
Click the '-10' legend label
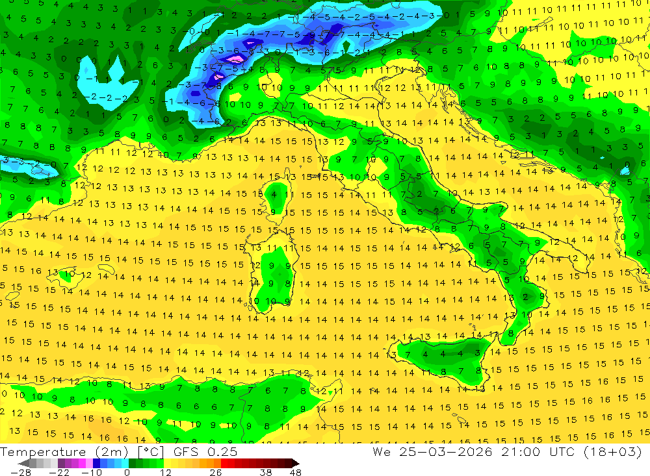point(92,473)
